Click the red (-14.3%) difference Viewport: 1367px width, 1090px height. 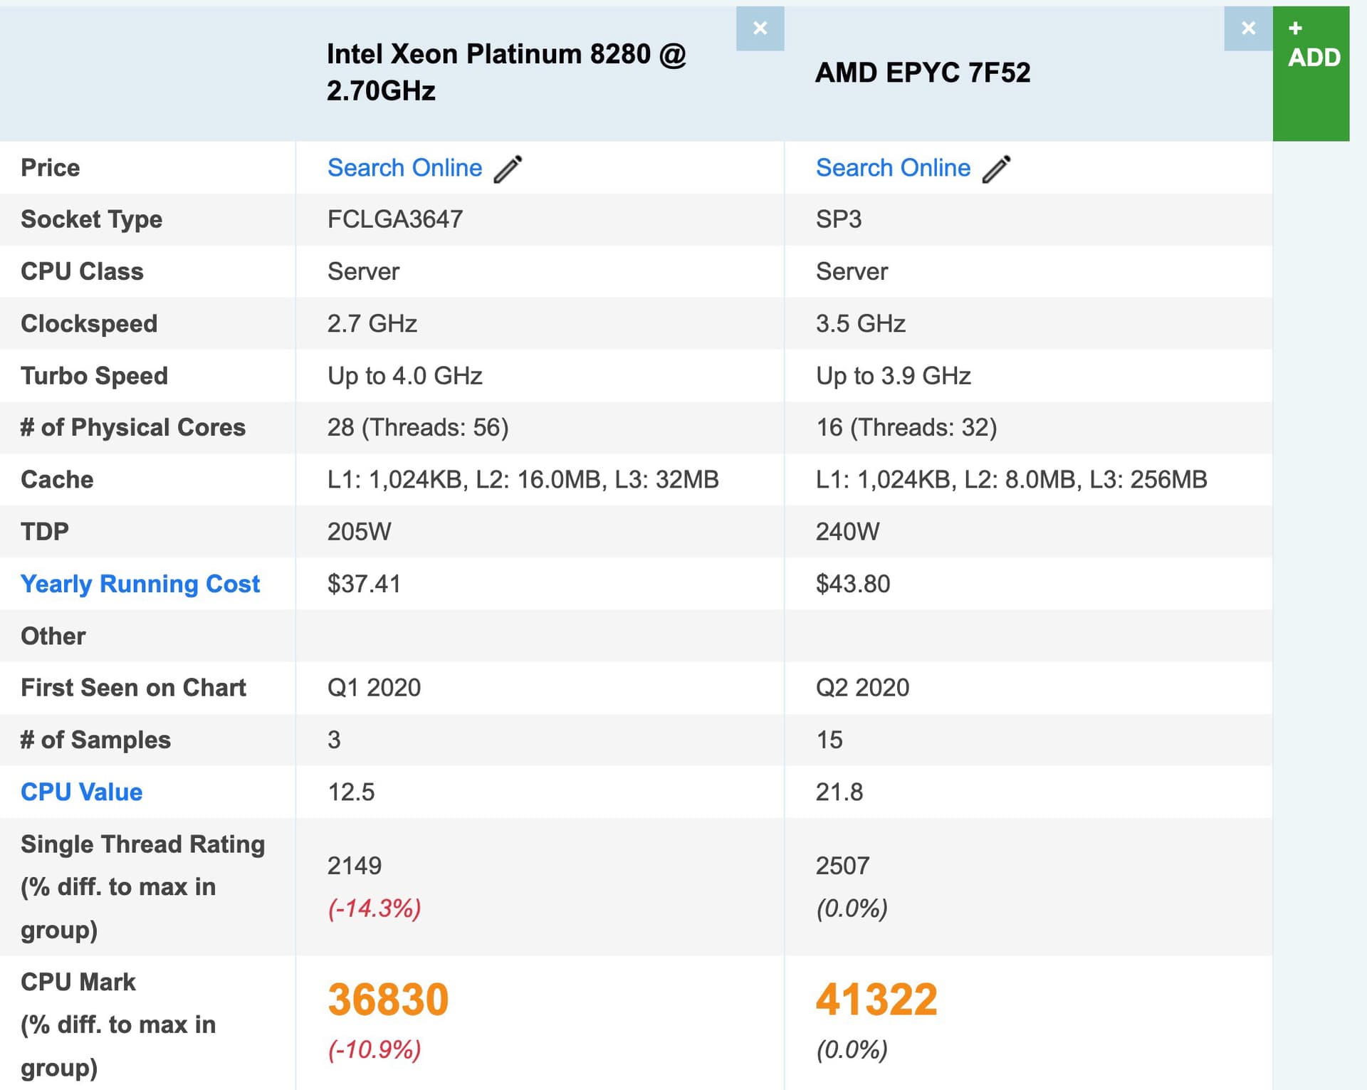(375, 908)
